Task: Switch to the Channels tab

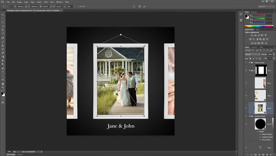Action: [254, 47]
